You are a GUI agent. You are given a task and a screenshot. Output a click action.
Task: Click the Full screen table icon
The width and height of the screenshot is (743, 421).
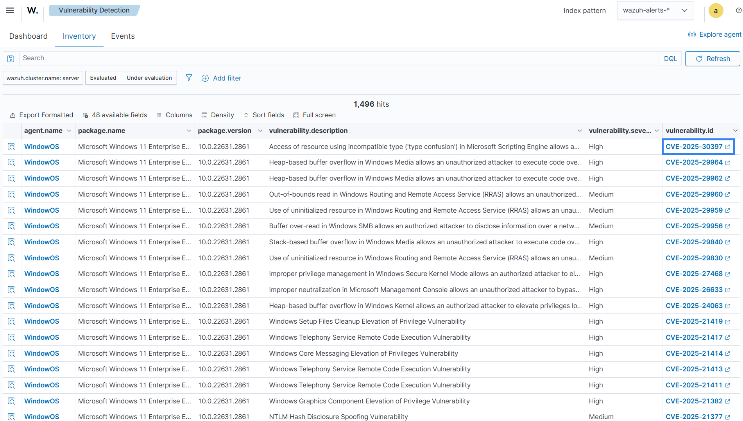click(296, 115)
